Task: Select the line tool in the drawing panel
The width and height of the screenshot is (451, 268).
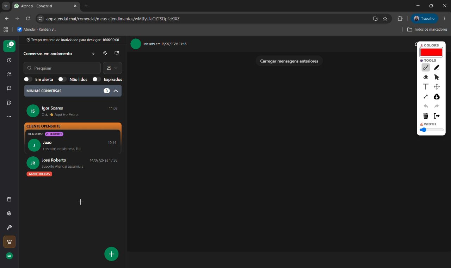Action: 426,96
